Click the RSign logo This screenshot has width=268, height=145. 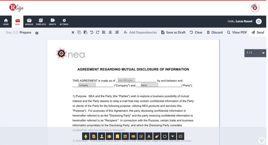point(16,8)
